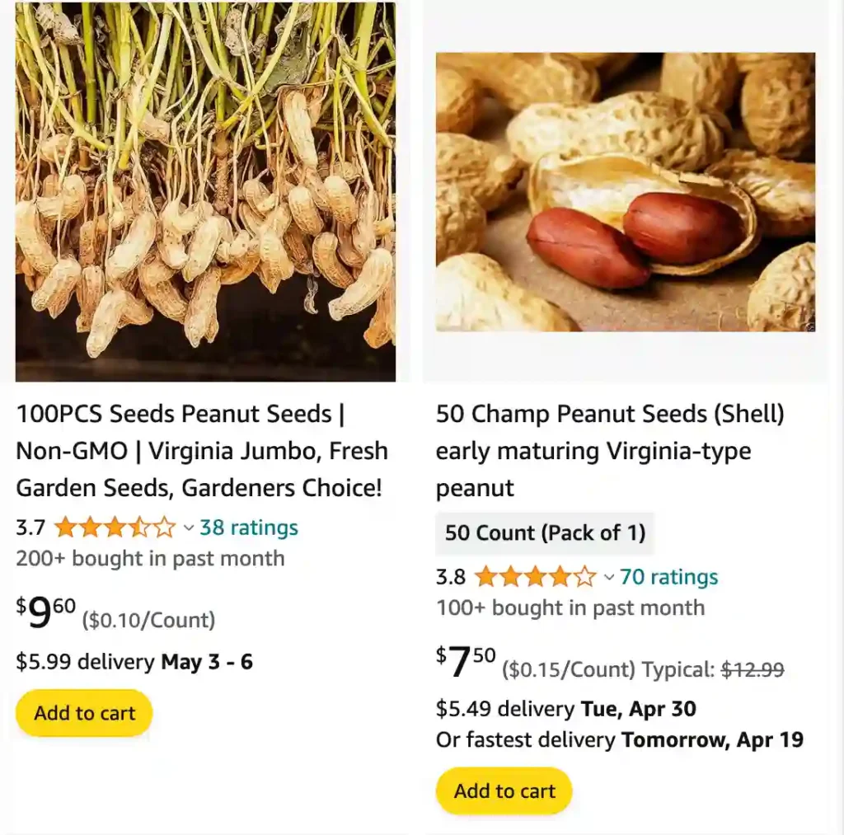This screenshot has height=835, width=844.
Task: Click the ($0.15/Count) unit price text
Action: pyautogui.click(x=569, y=670)
